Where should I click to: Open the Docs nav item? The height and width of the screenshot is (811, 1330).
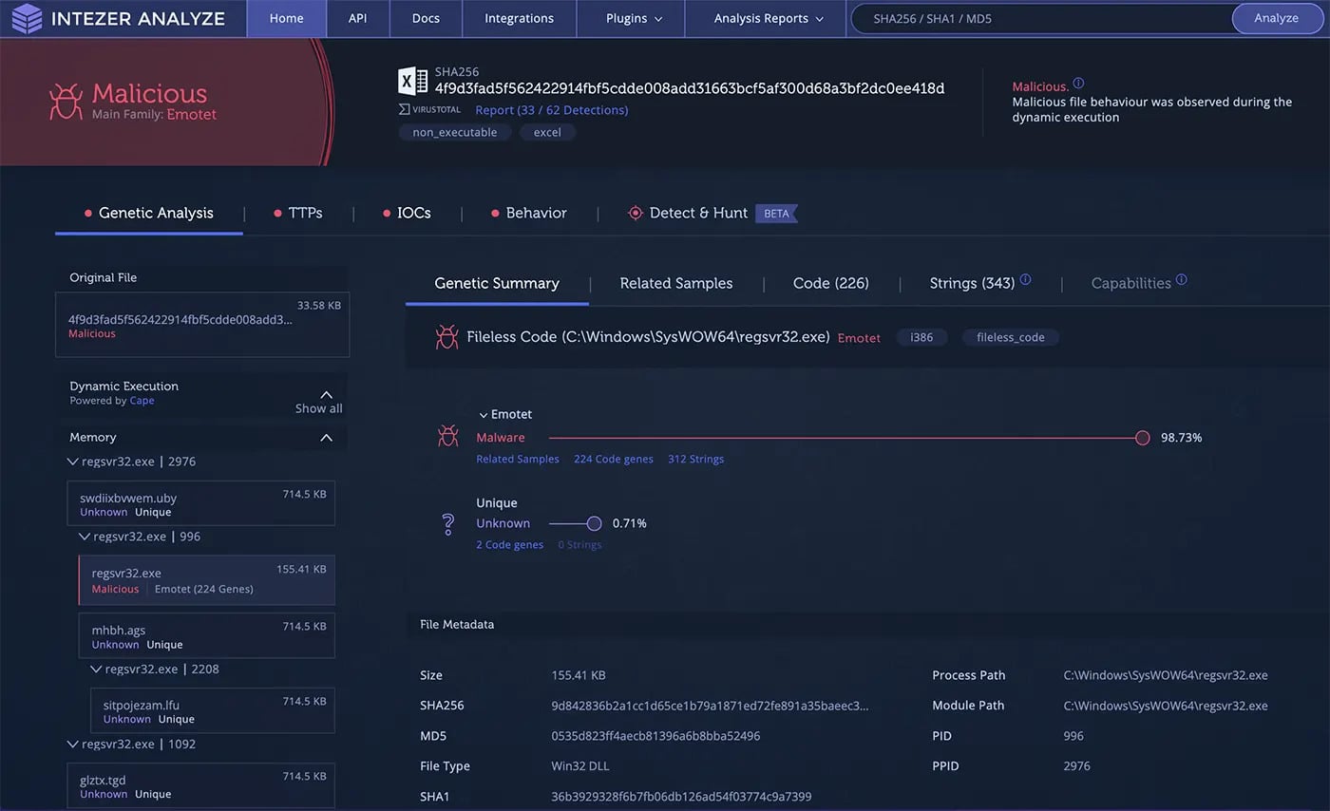click(x=426, y=18)
